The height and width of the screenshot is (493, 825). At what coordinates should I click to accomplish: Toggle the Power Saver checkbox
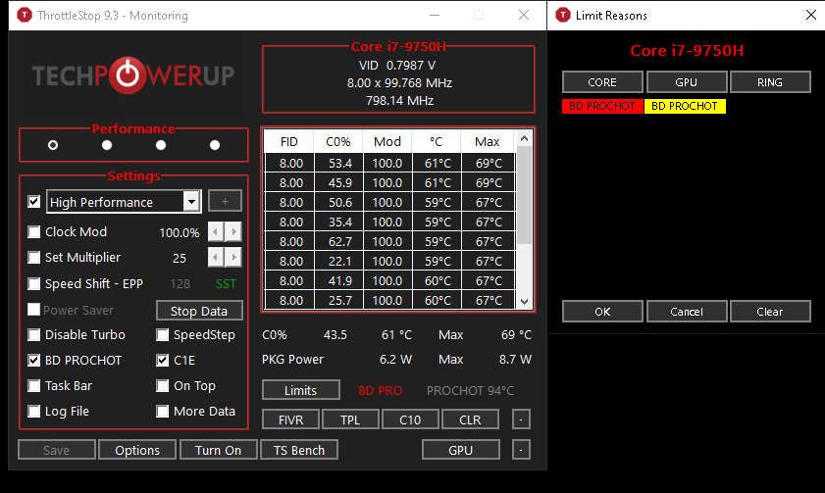click(x=33, y=310)
